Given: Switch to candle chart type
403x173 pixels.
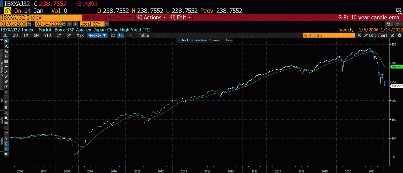Looking at the screenshot, I should (x=120, y=35).
